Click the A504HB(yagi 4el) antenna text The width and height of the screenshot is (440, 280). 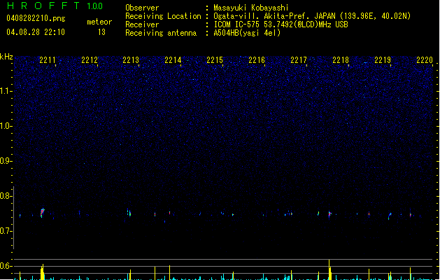coord(247,33)
